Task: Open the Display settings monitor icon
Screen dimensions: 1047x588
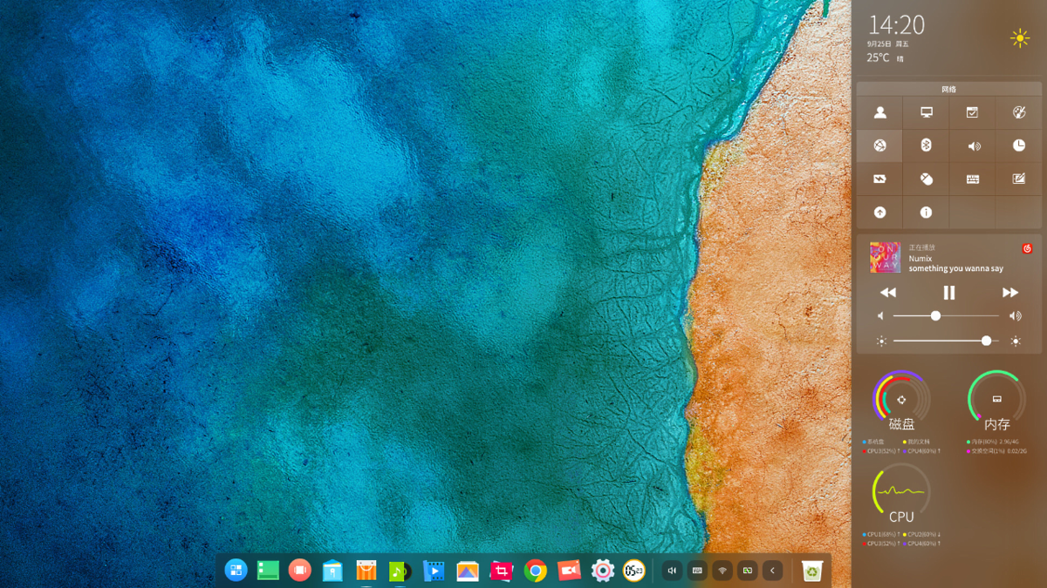Action: coord(926,112)
